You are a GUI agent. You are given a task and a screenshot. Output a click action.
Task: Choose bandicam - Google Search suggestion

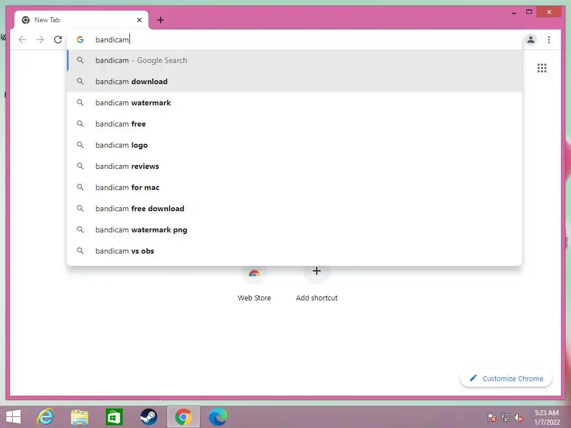(x=294, y=60)
